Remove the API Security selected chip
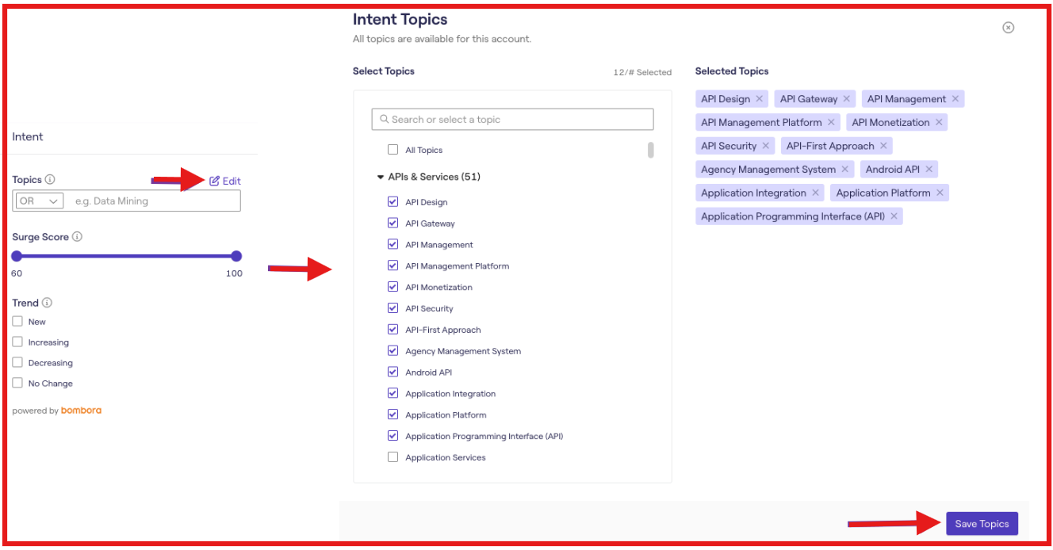The image size is (1053, 550). click(x=766, y=146)
